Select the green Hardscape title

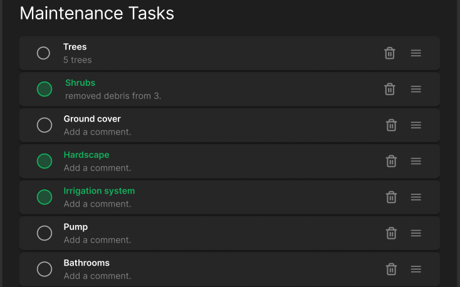point(86,155)
